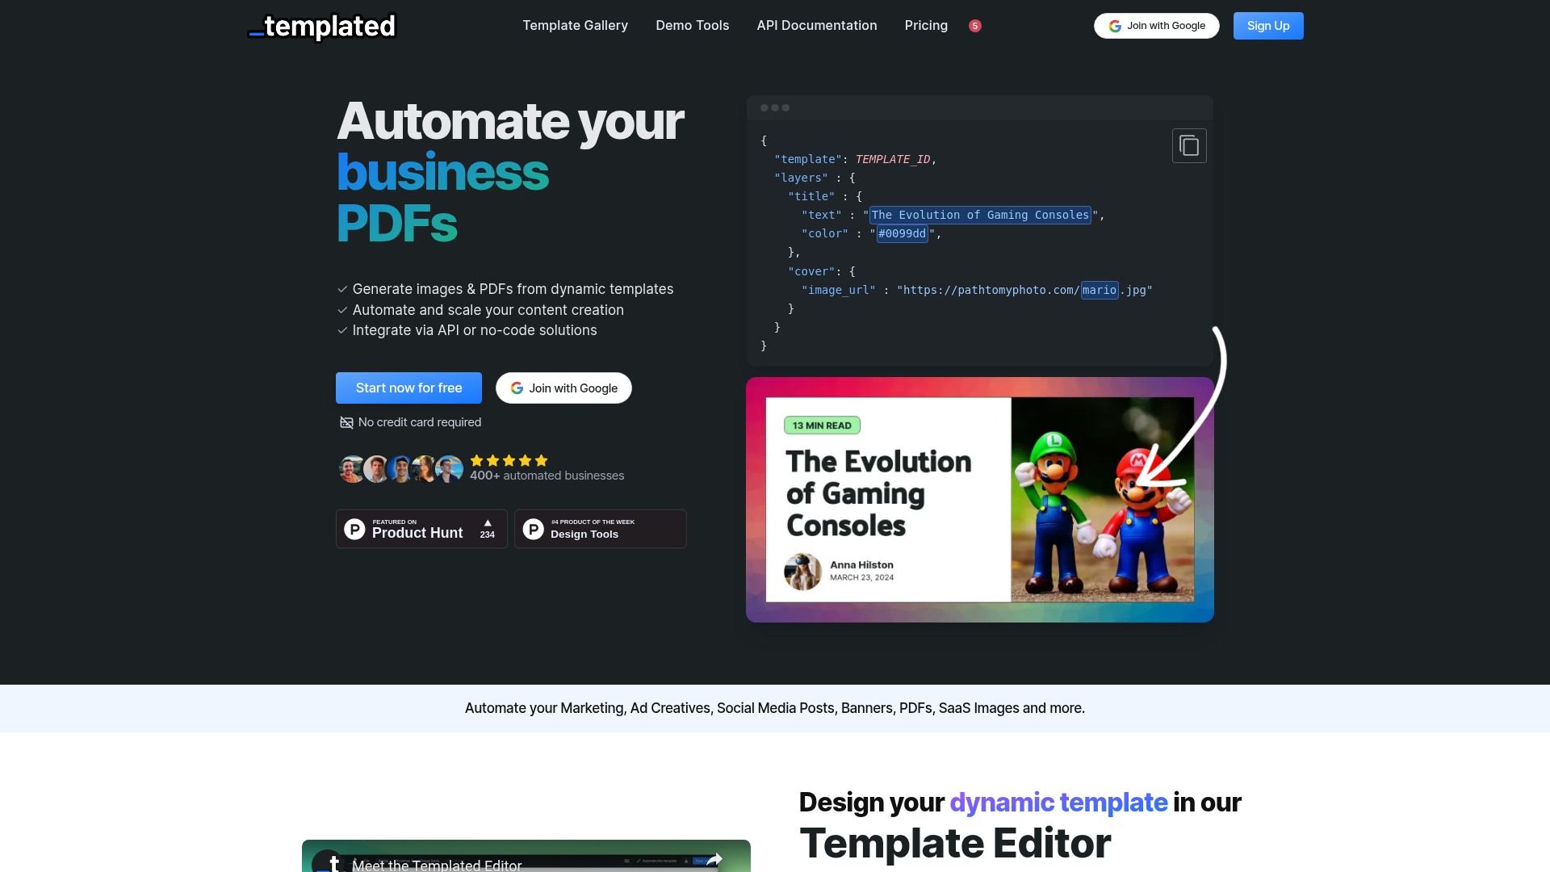The image size is (1550, 872).
Task: Click the Product Hunt featured badge logo
Action: tap(355, 529)
